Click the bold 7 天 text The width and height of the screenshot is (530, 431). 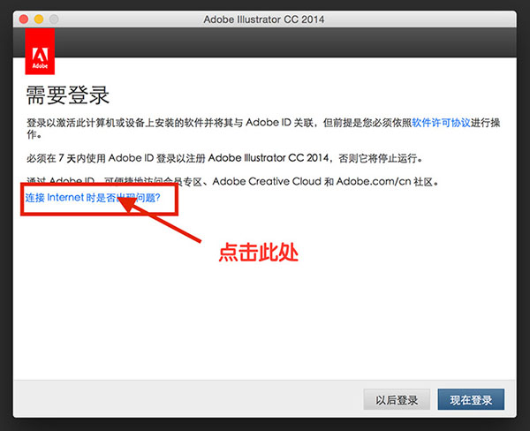coord(64,158)
